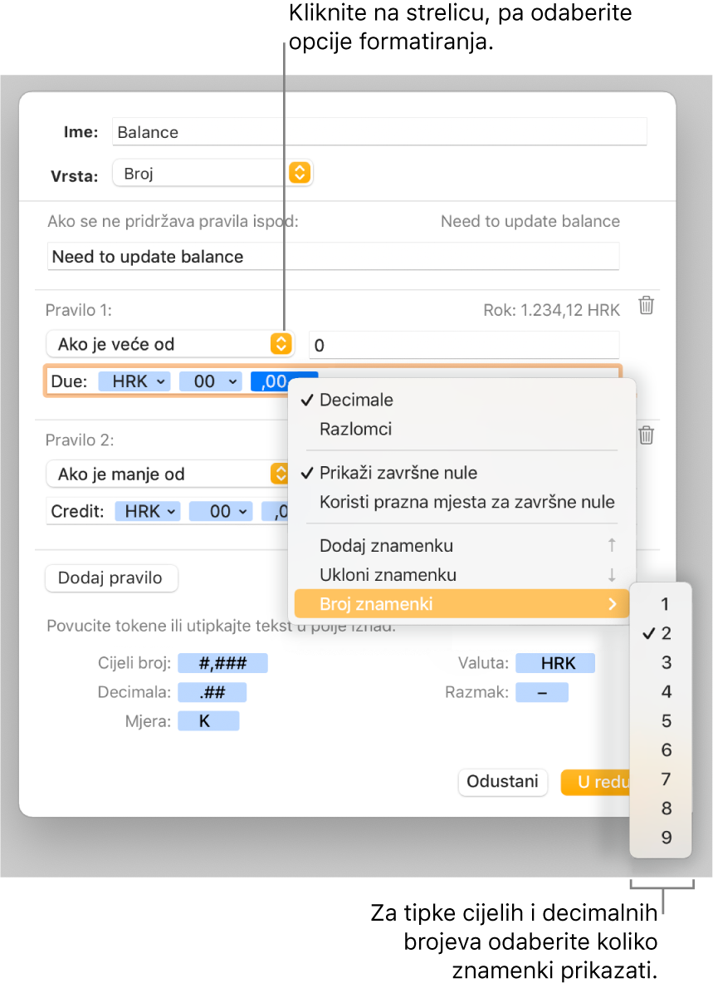
Task: Click the 'Due:' text in format field
Action: tap(69, 382)
